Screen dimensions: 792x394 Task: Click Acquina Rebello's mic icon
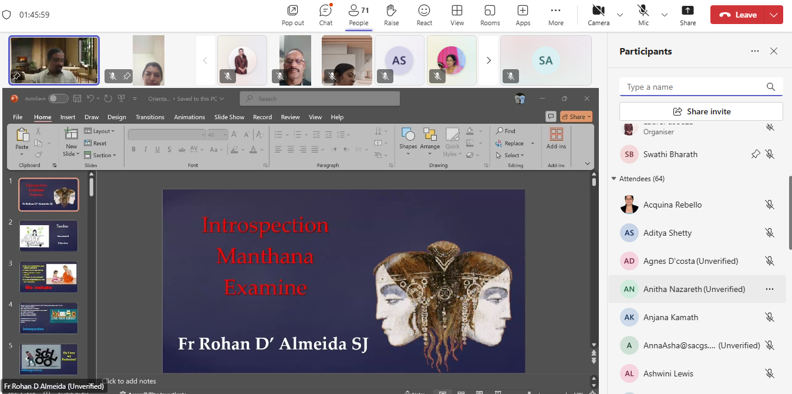pyautogui.click(x=770, y=205)
